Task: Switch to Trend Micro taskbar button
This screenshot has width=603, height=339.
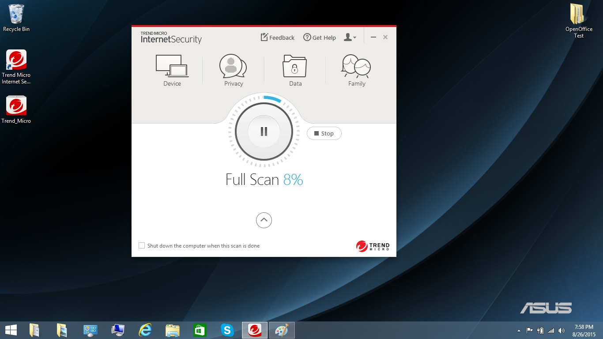Action: 255,330
